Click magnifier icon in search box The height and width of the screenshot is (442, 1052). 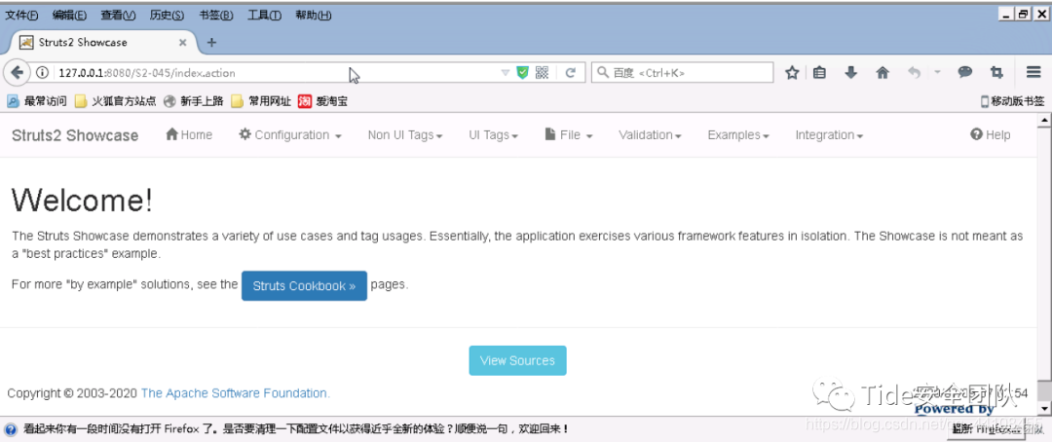[603, 72]
